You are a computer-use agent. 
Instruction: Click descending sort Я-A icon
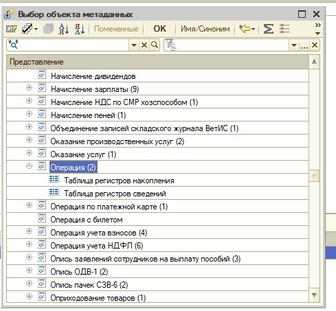point(80,29)
